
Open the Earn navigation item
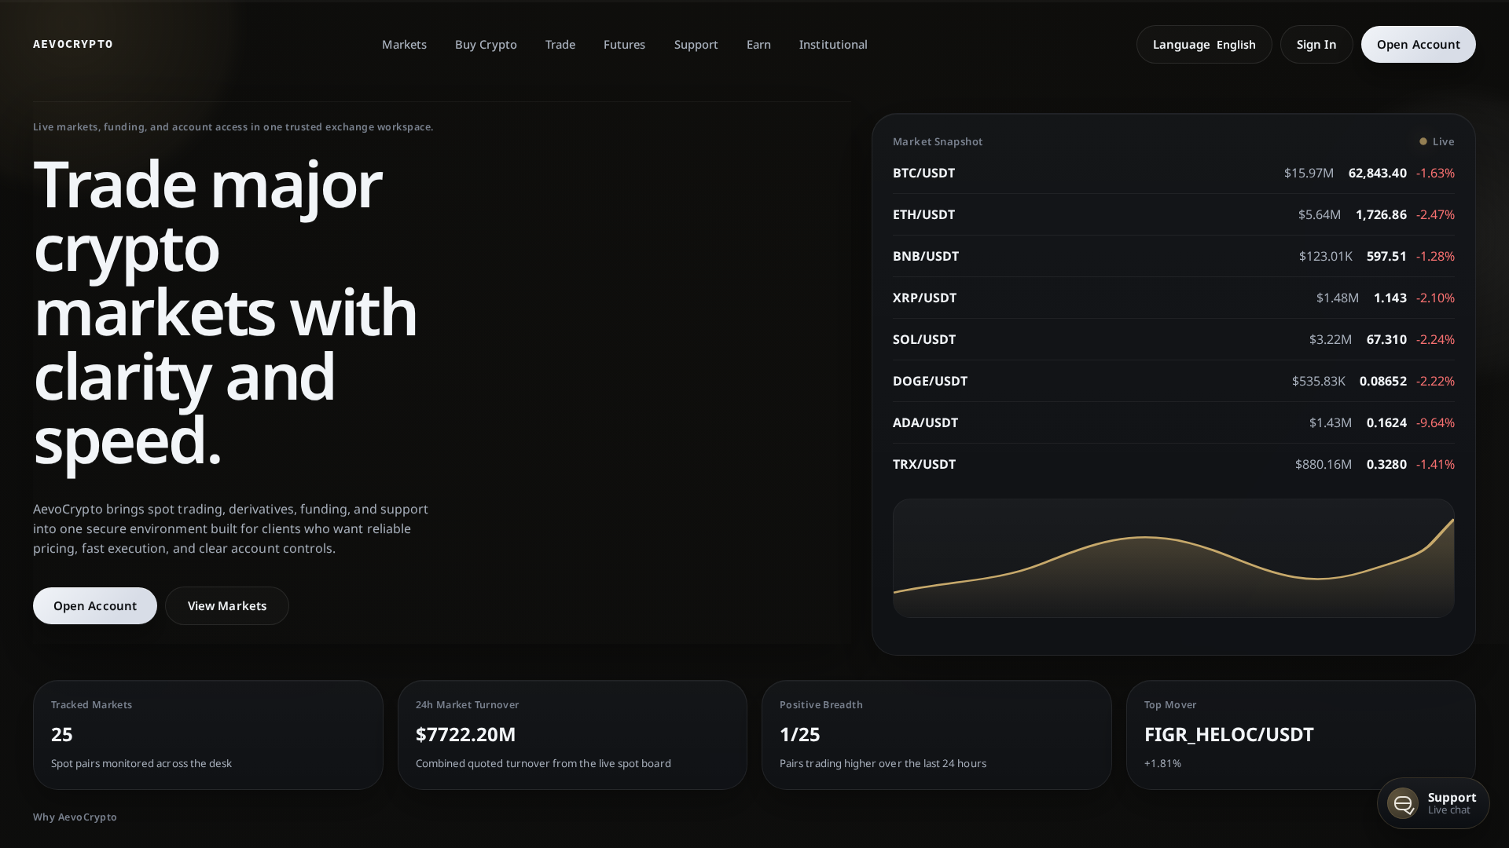click(758, 44)
